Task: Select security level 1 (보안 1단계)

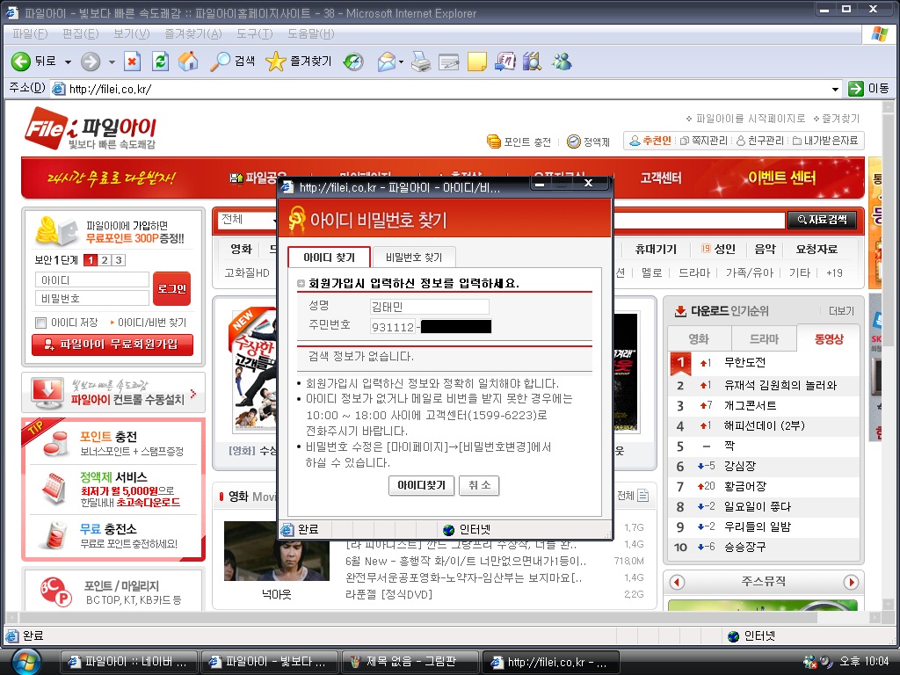Action: pyautogui.click(x=91, y=260)
